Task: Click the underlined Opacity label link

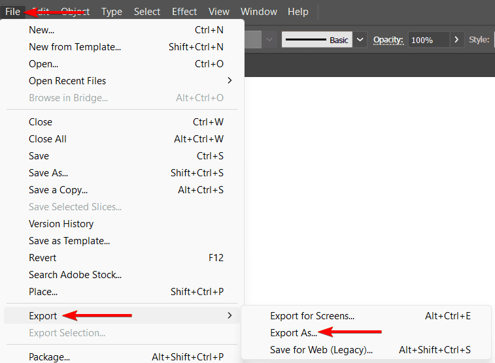Action: coord(386,40)
